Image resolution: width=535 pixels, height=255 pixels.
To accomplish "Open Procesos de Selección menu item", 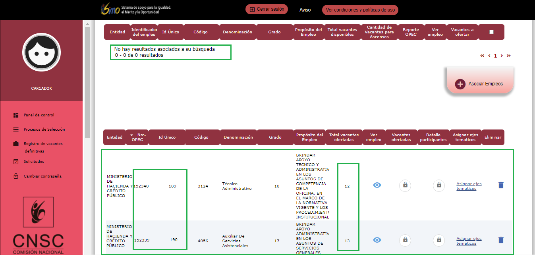I will coord(44,129).
